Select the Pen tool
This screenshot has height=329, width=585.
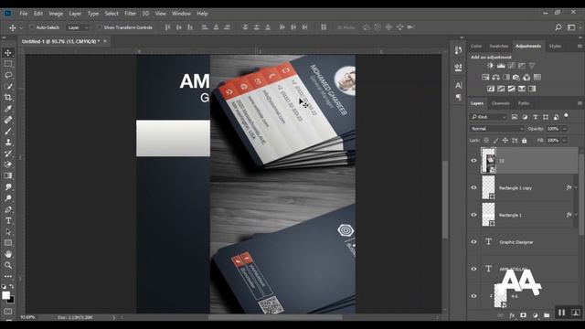tap(8, 209)
